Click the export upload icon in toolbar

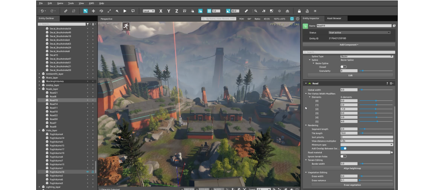click(x=288, y=11)
